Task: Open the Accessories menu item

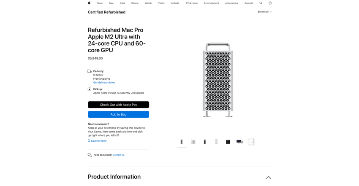Action: pos(231,3)
